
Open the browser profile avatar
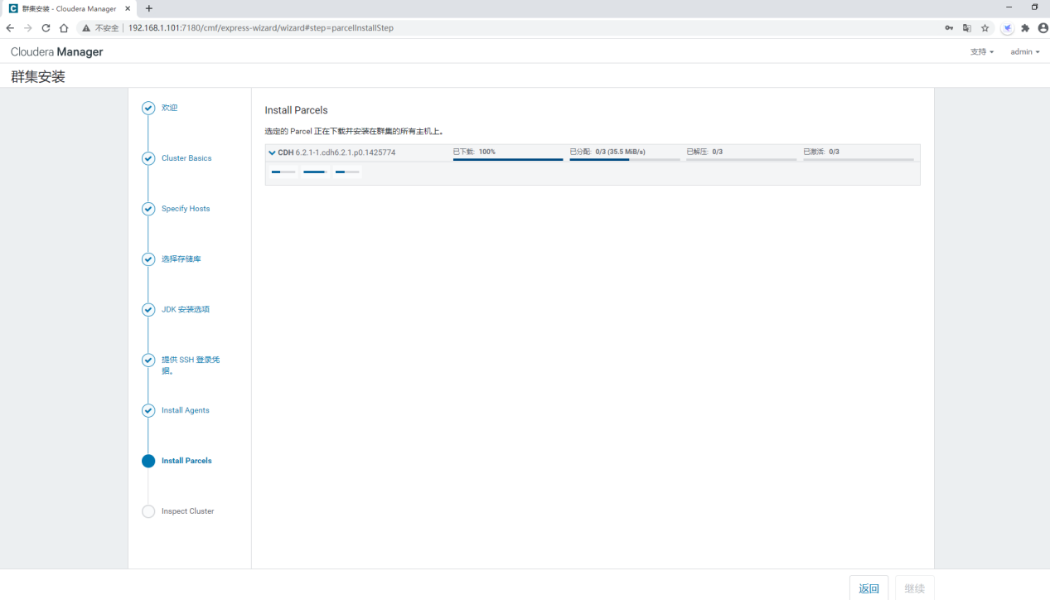(1043, 27)
